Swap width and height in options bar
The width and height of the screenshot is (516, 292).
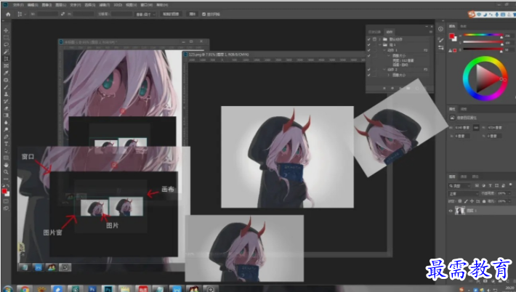(63, 14)
